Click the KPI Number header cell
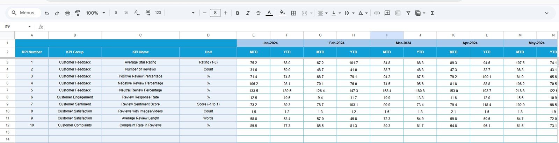 coord(32,52)
